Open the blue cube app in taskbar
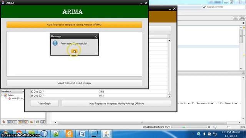The image size is (246, 138). pos(44,134)
